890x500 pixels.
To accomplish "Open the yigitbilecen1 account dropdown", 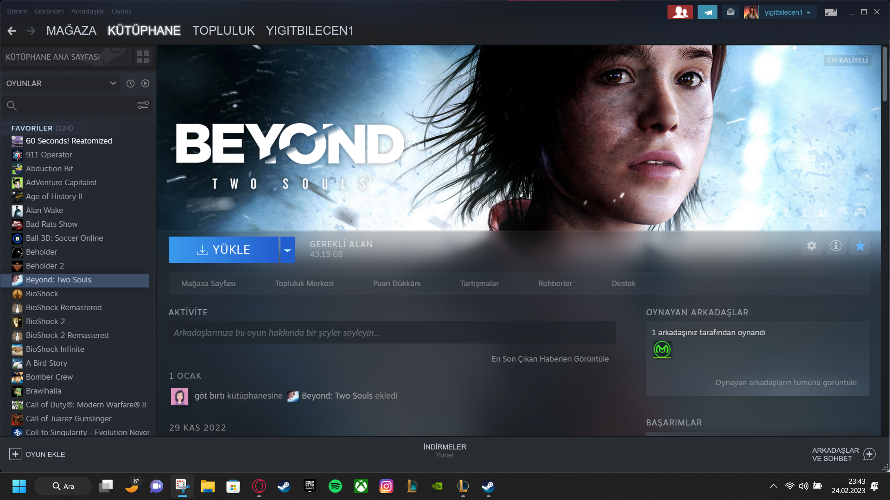I will (787, 12).
